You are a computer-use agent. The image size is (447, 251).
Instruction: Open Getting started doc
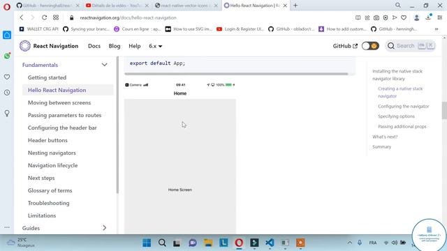coord(47,77)
